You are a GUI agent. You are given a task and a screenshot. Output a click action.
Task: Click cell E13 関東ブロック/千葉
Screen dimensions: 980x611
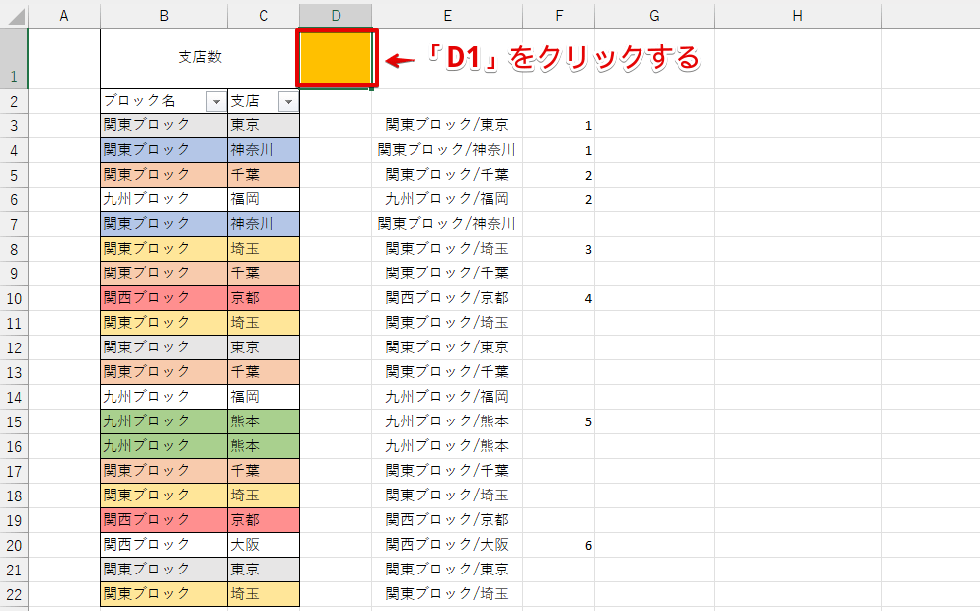pos(447,372)
